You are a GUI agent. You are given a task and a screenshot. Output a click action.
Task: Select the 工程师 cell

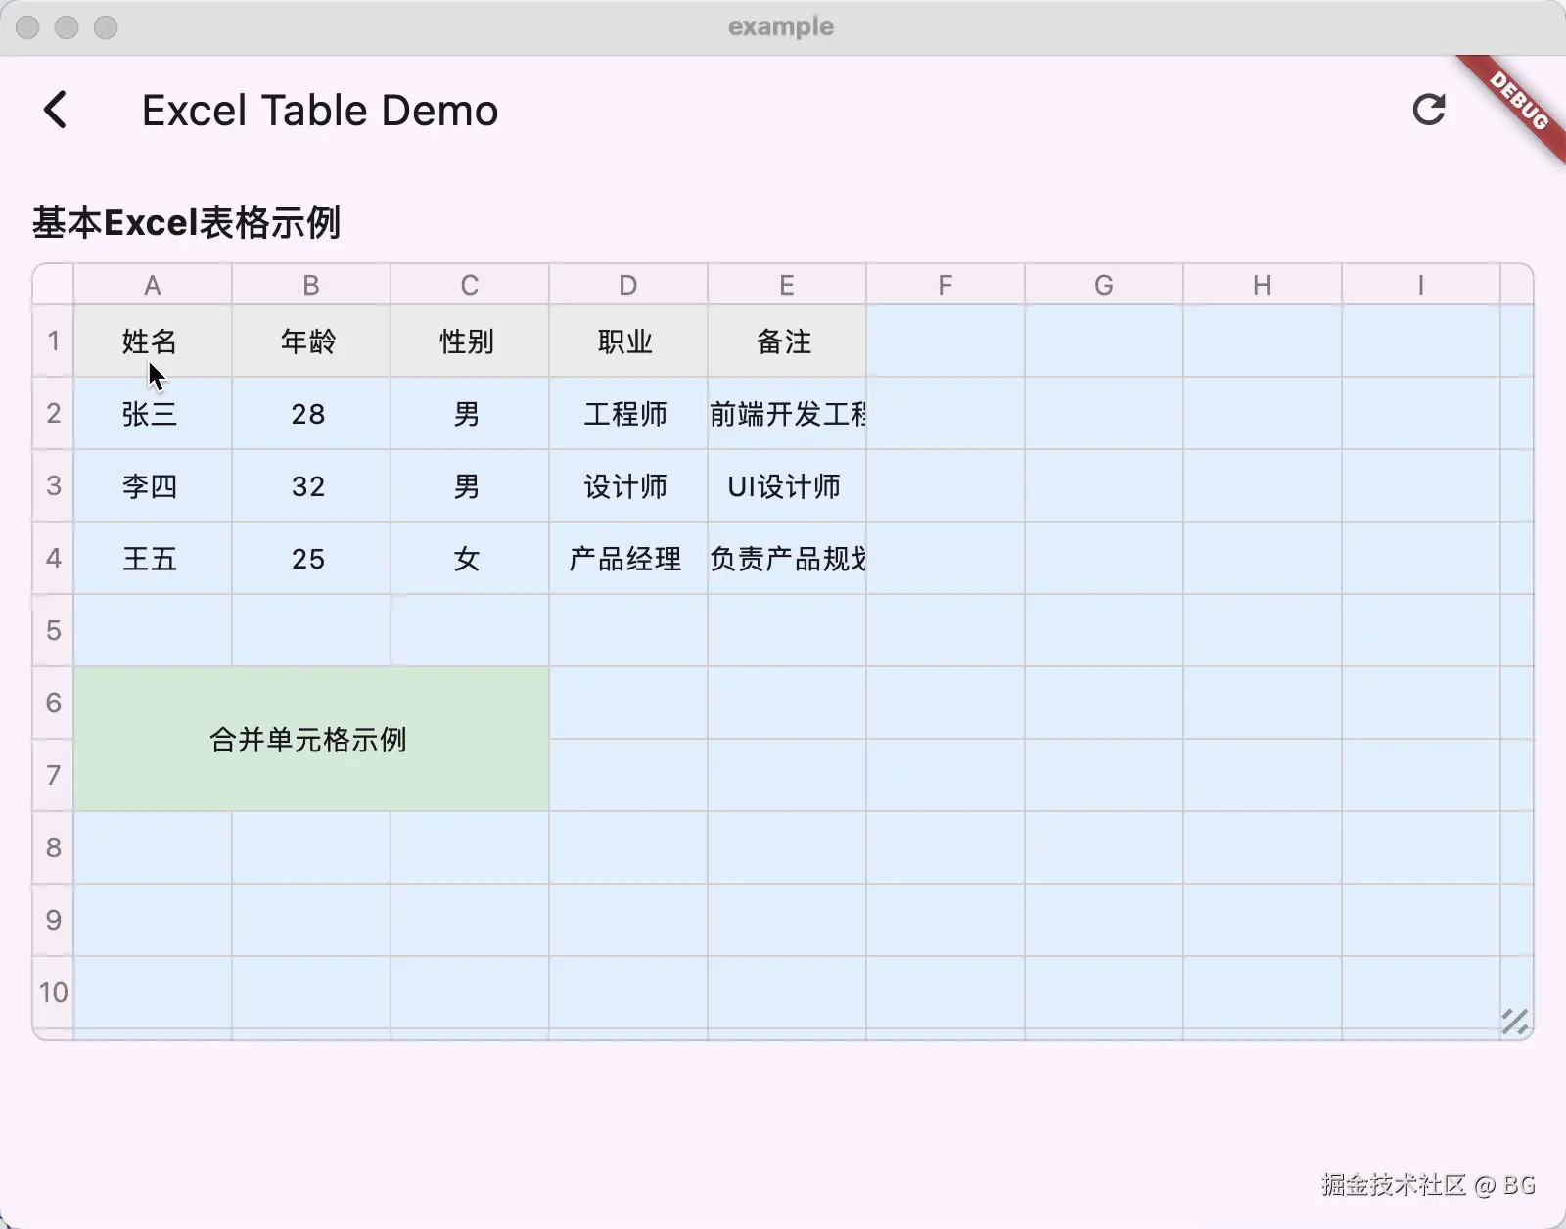(x=628, y=413)
